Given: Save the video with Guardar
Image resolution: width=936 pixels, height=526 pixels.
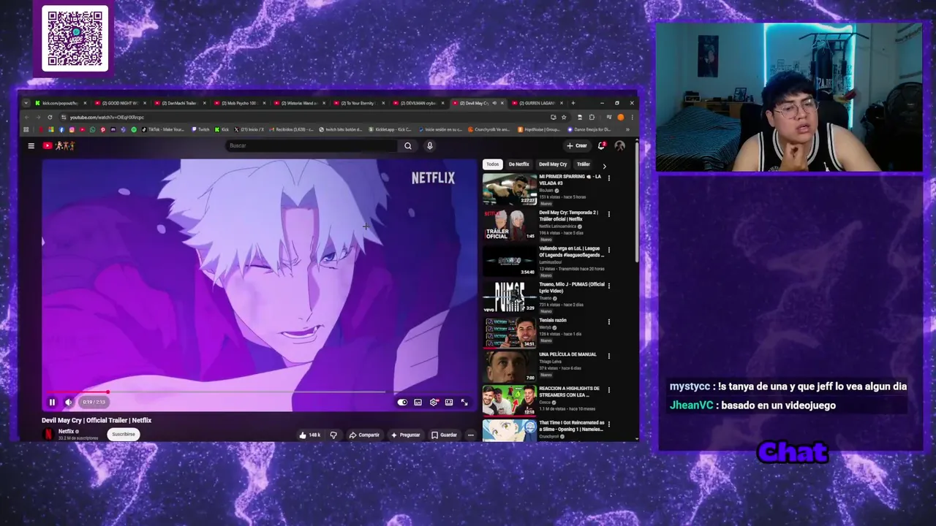Looking at the screenshot, I should click(x=444, y=435).
